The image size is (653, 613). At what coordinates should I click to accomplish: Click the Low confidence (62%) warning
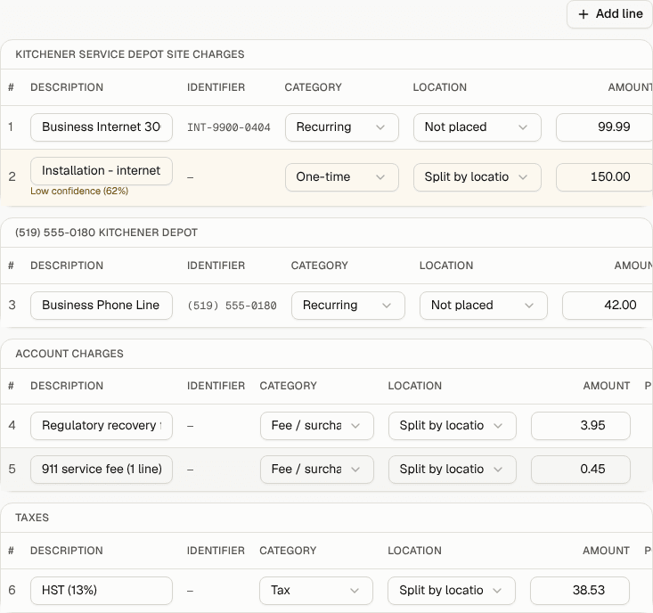(x=79, y=192)
